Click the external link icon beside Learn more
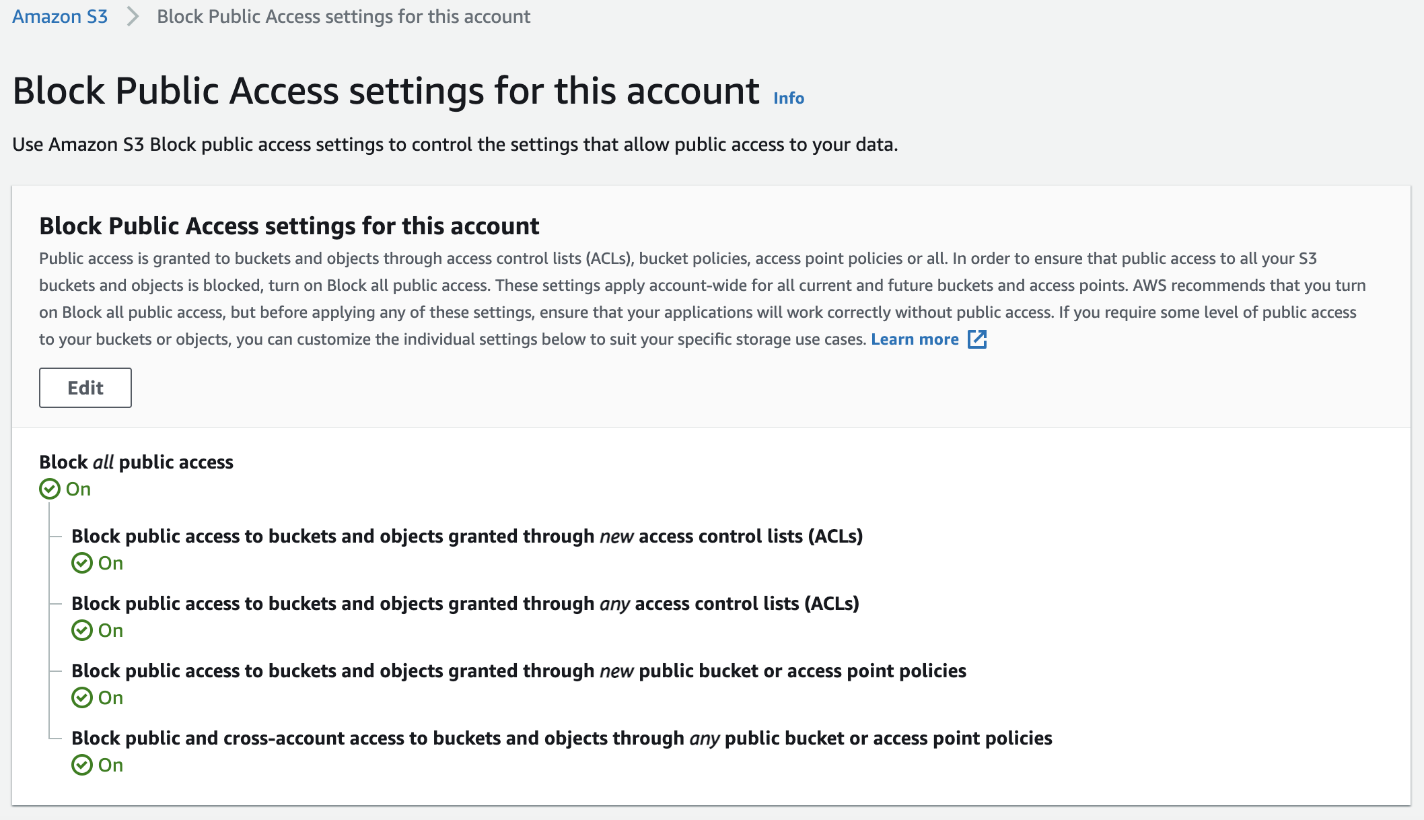The image size is (1424, 820). (977, 339)
